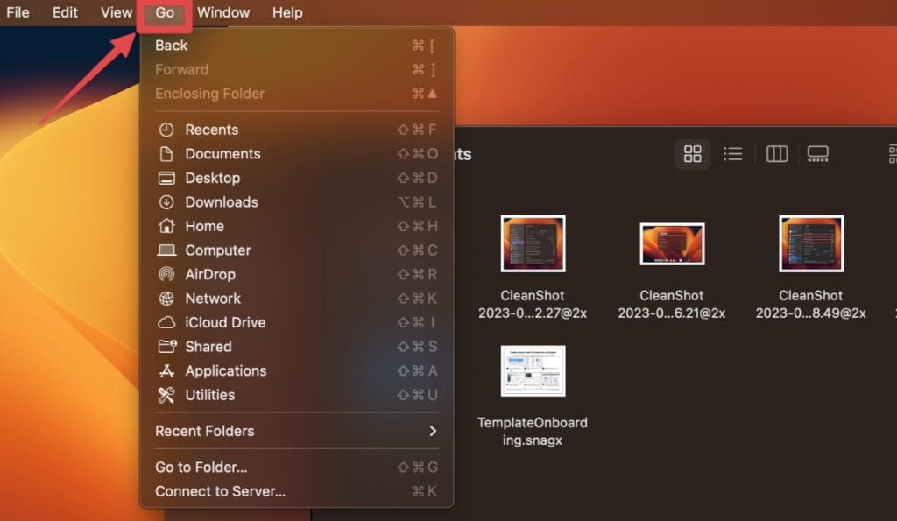Open the View menu

[117, 12]
